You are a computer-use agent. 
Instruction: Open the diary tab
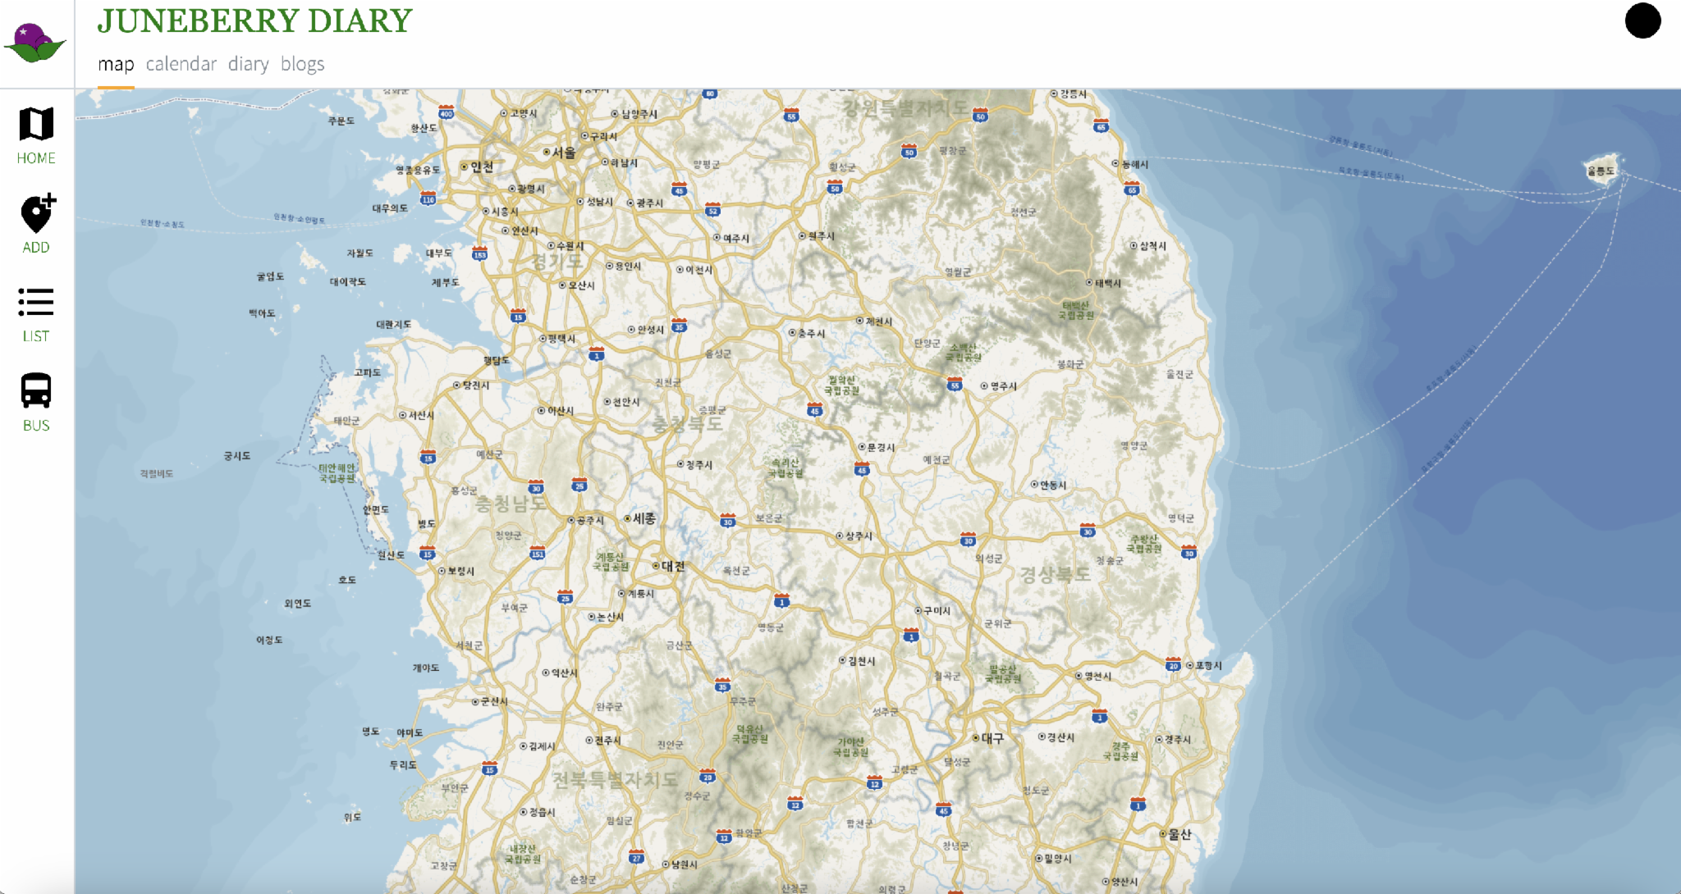[x=248, y=64]
